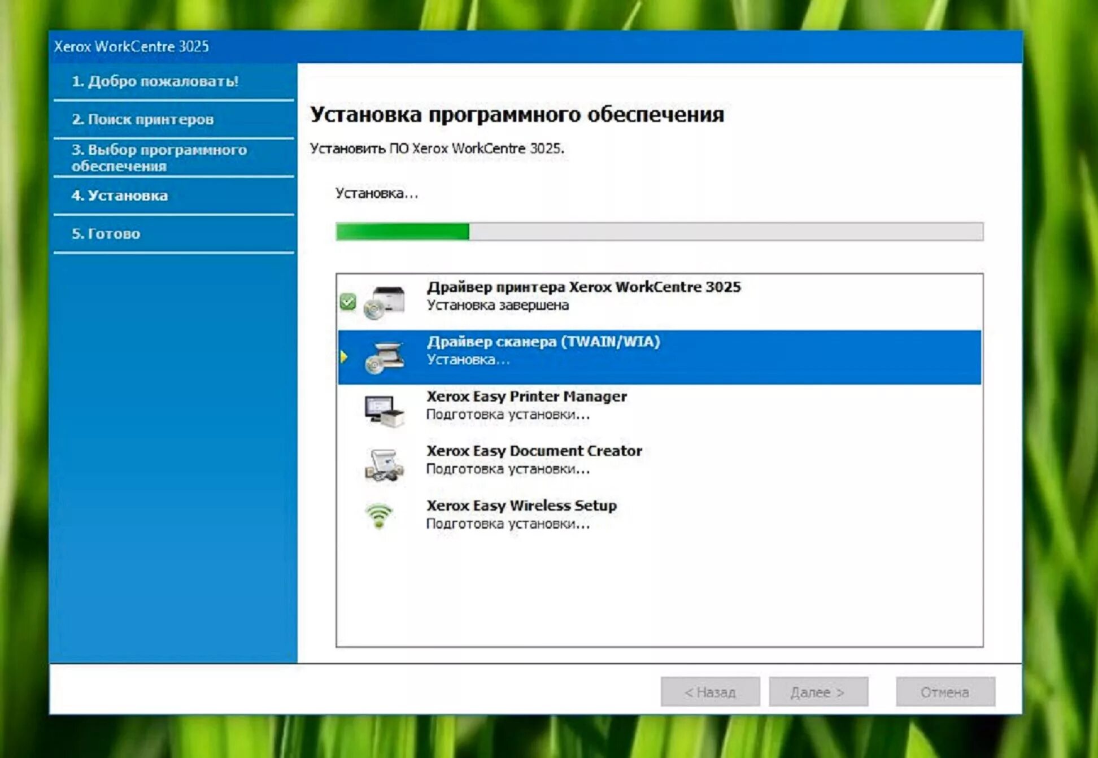Click the printer driver disc icon

coord(385,302)
